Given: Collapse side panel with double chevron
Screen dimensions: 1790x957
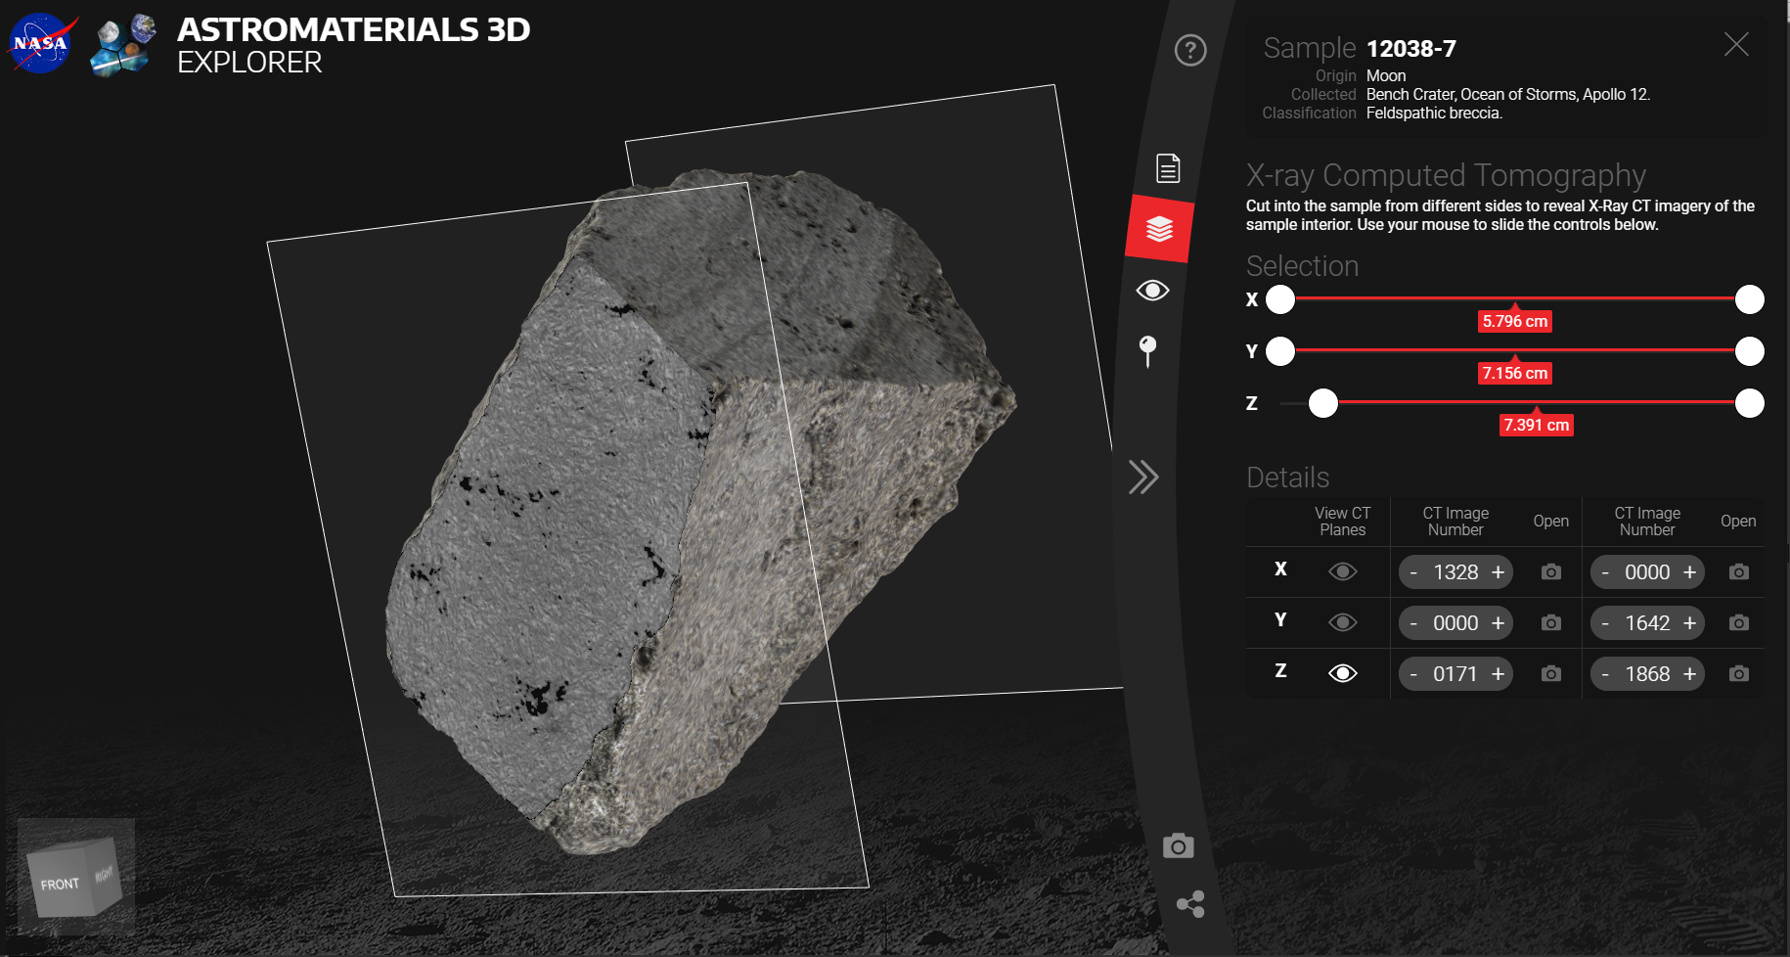Looking at the screenshot, I should (x=1142, y=478).
